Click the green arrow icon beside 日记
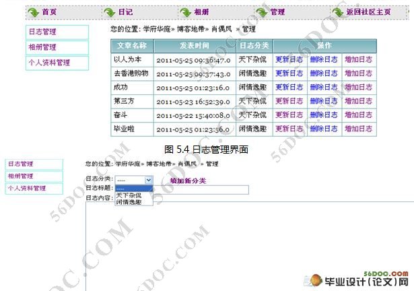The height and width of the screenshot is (291, 414). 109,12
